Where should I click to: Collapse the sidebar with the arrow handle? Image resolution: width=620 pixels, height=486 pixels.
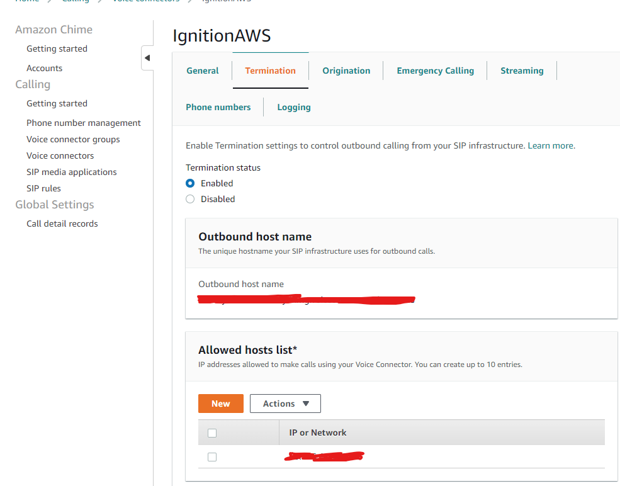[147, 58]
